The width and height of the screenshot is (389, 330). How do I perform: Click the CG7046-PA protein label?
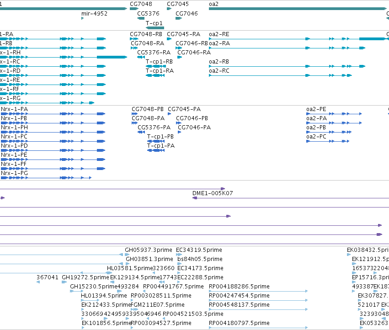[x=194, y=128]
